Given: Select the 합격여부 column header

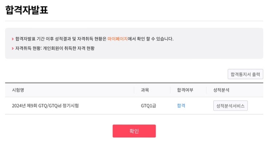Looking at the screenshot, I should (x=184, y=90).
